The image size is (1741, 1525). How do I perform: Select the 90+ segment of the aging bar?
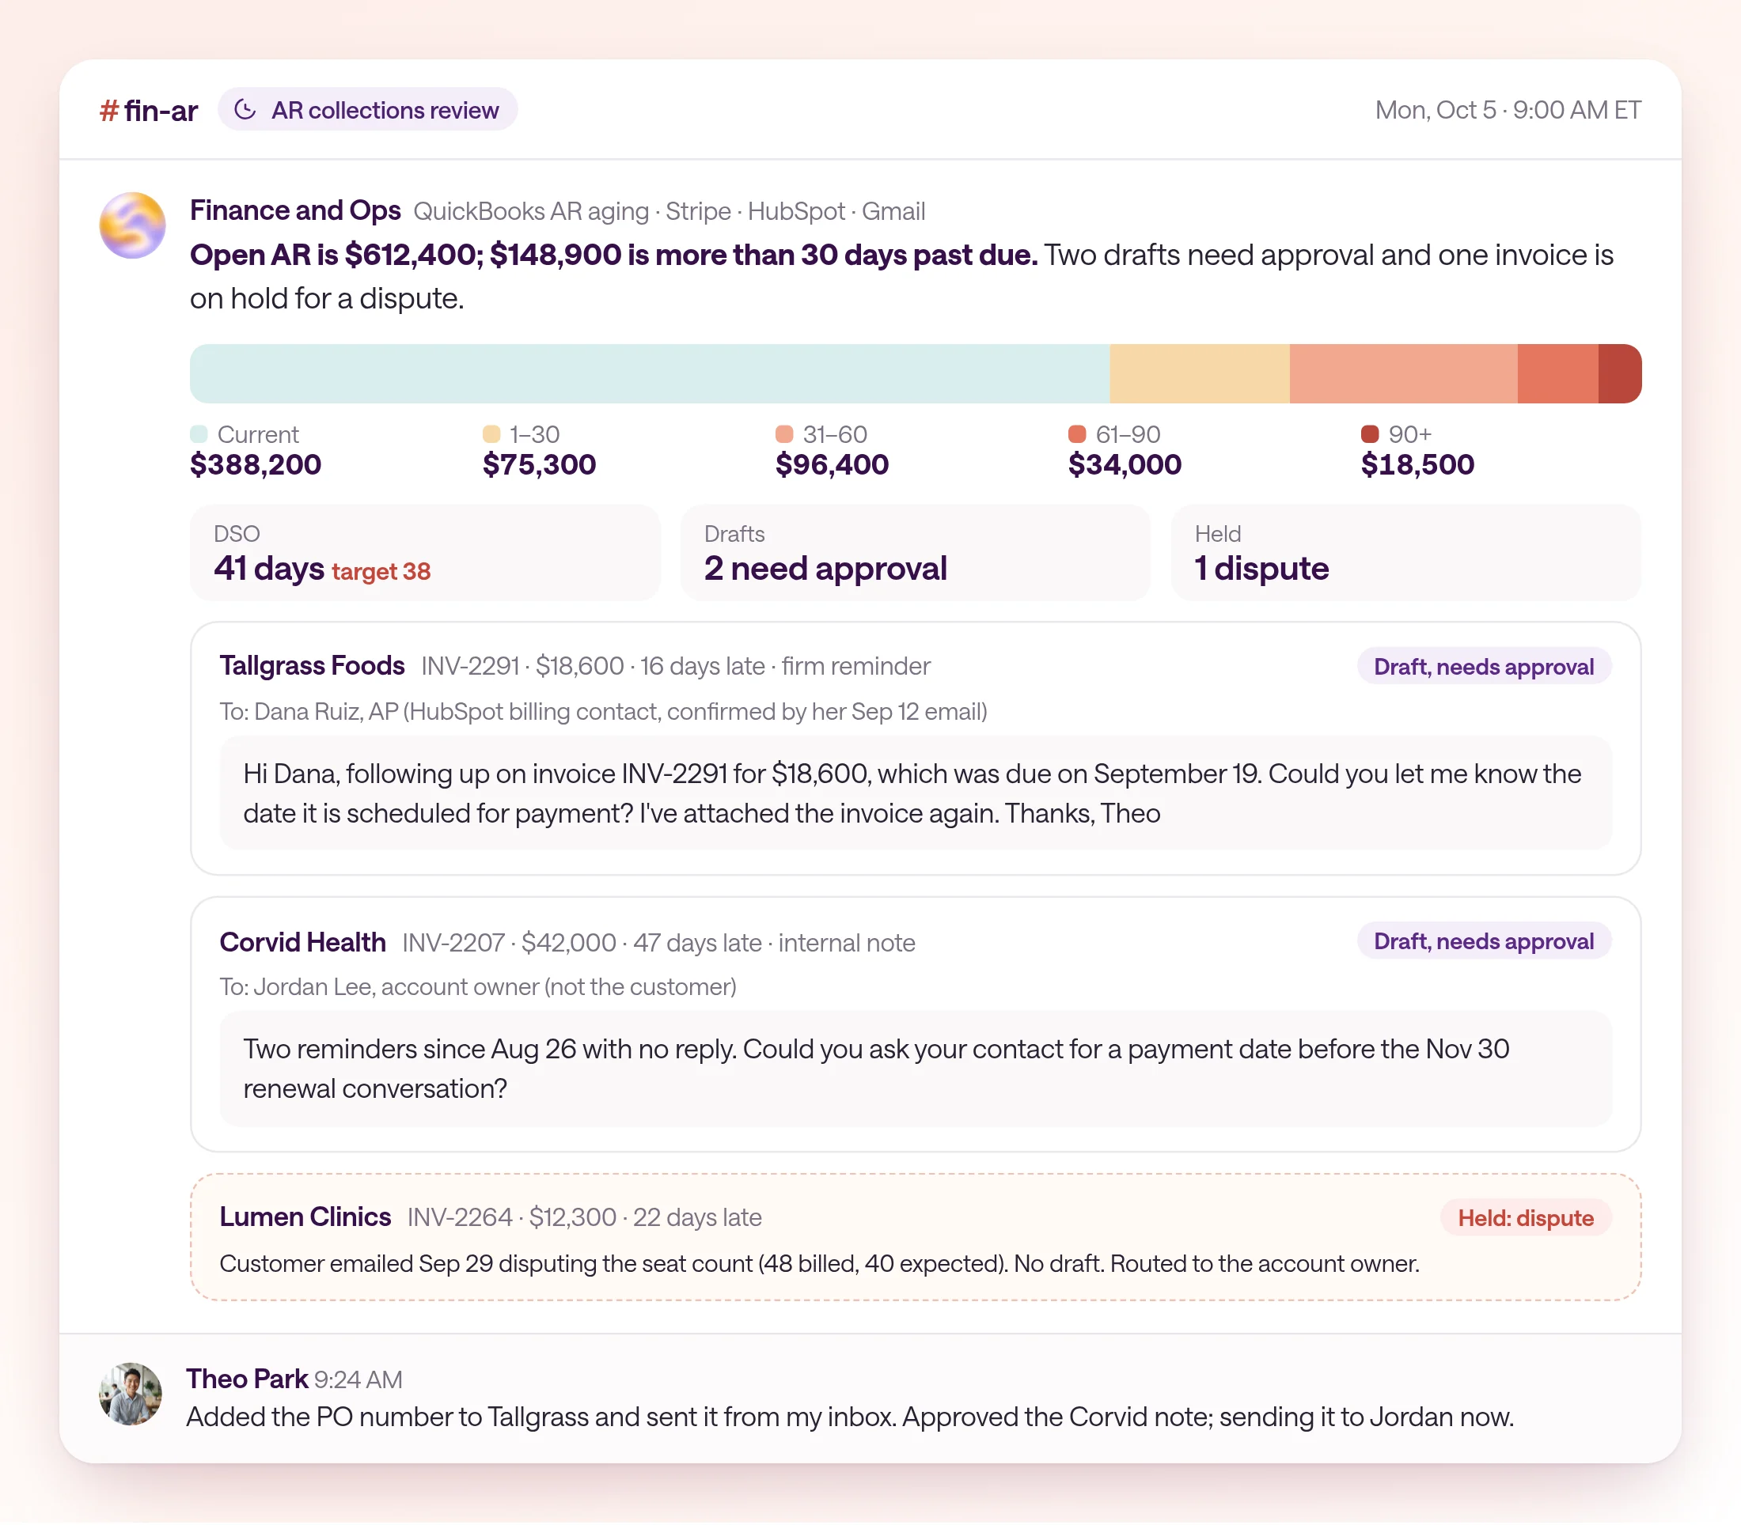pos(1619,373)
